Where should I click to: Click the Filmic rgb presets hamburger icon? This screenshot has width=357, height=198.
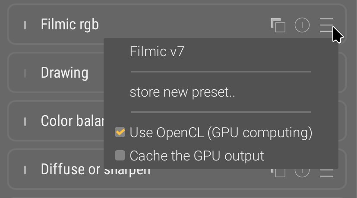click(326, 25)
